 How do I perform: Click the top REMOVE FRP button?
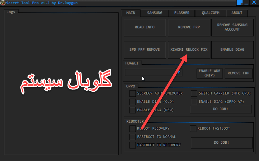click(x=189, y=27)
